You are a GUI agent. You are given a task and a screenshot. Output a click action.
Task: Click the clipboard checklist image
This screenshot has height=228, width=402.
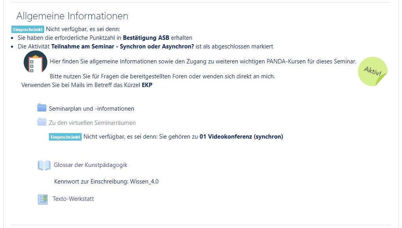35,62
